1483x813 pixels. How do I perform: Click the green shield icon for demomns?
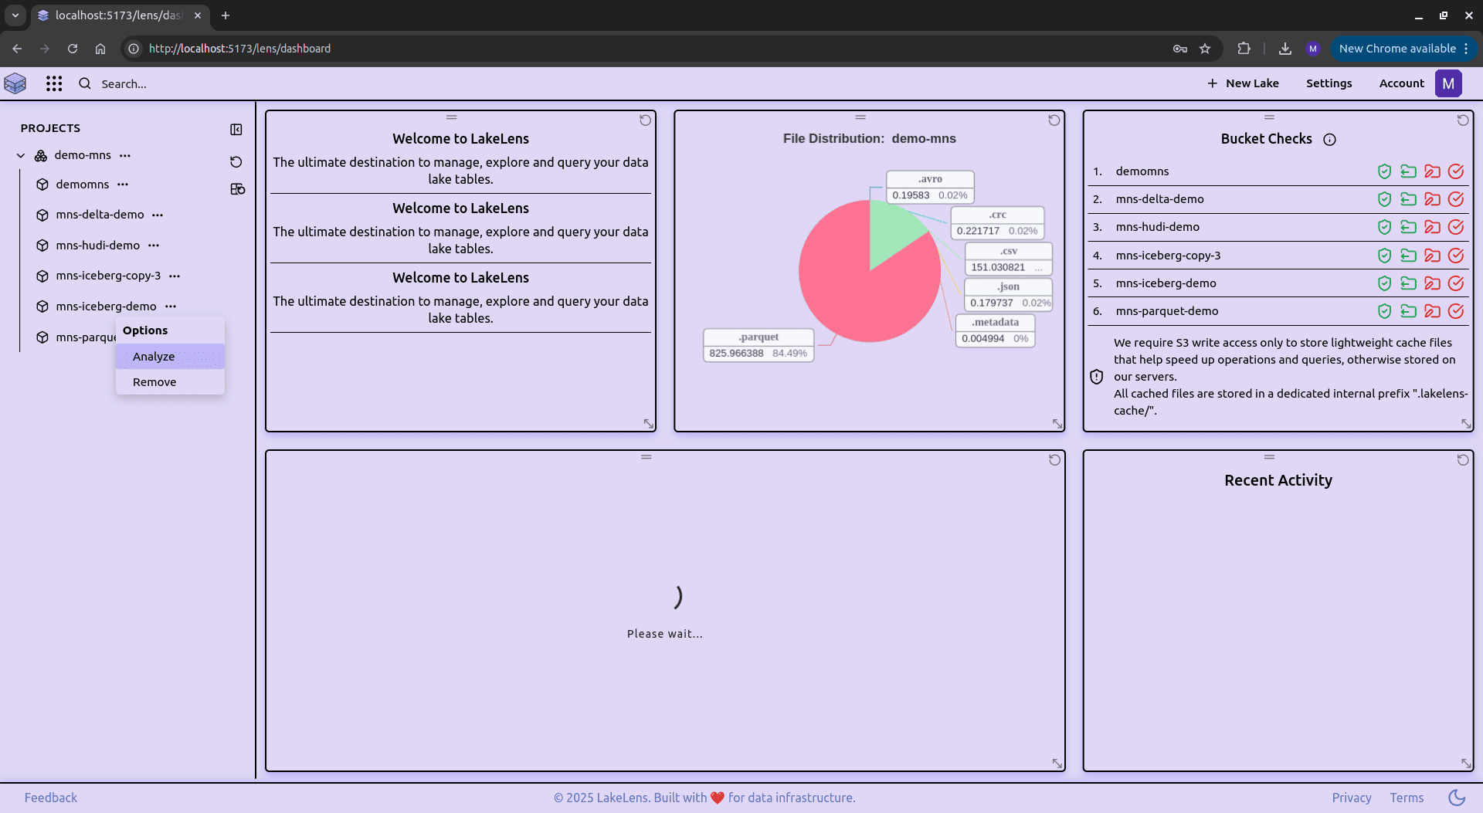[1384, 171]
